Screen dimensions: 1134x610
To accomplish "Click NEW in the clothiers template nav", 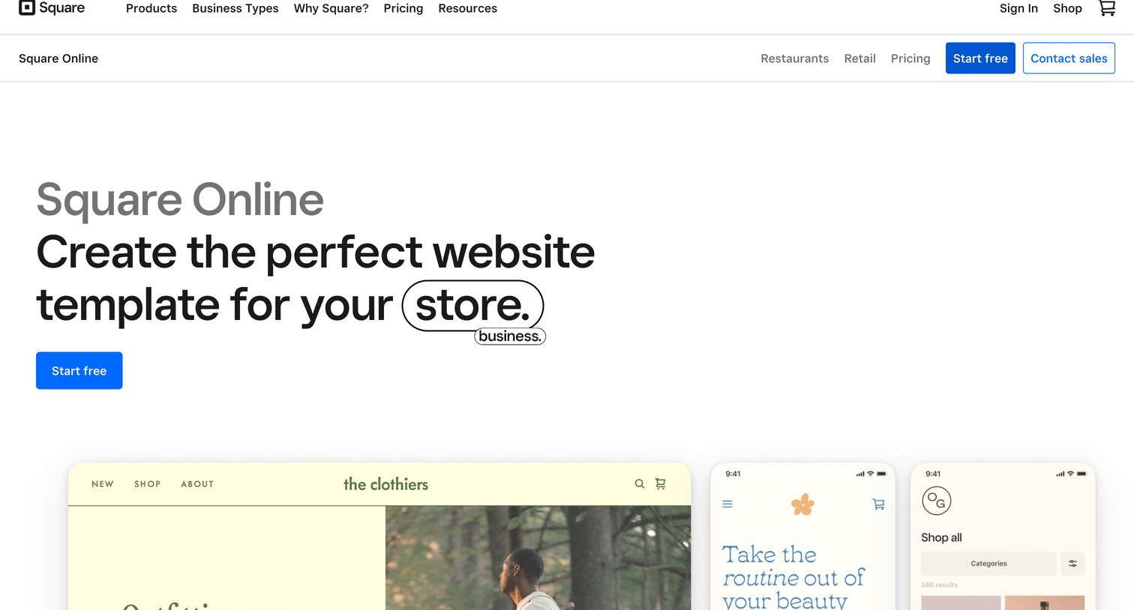I will (x=103, y=484).
